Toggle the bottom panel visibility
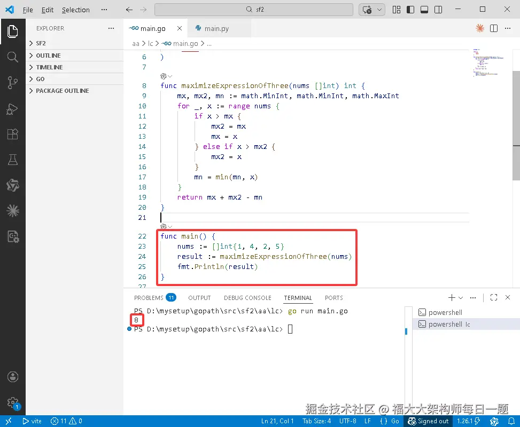The image size is (520, 427). (x=424, y=10)
